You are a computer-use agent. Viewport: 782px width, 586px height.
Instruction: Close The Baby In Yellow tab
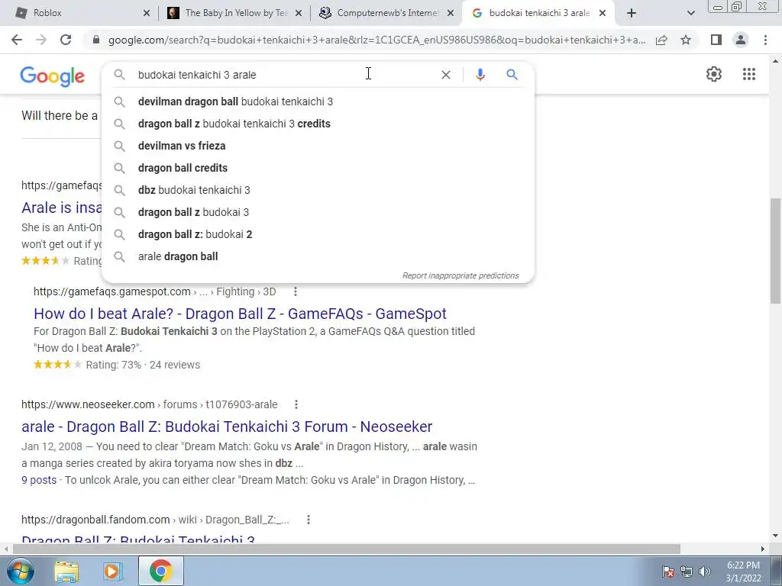coord(299,14)
